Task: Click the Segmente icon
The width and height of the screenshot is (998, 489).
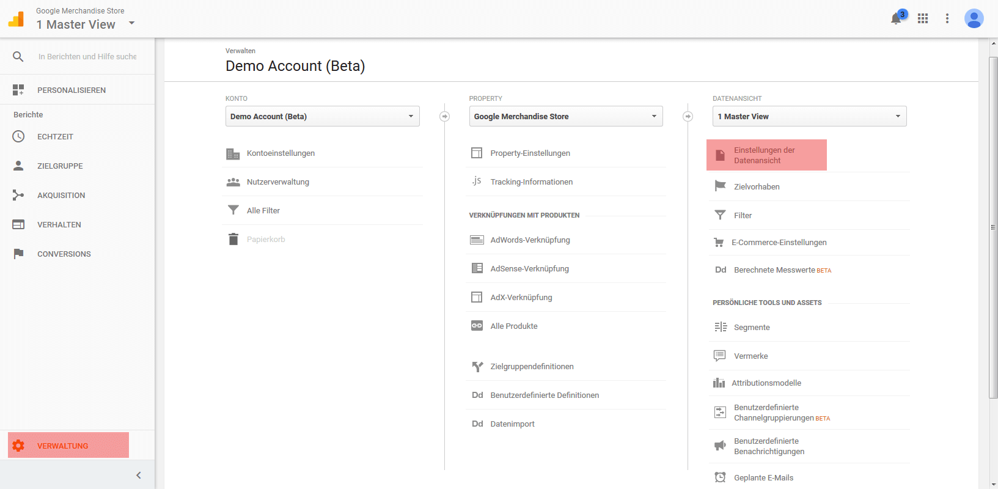Action: (721, 327)
